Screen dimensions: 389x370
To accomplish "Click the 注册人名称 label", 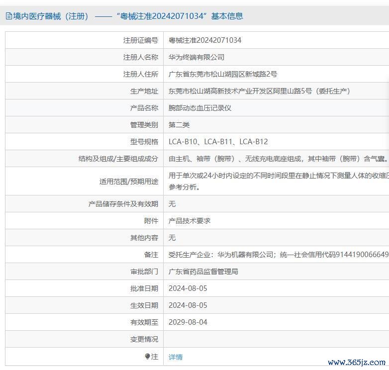I will click(140, 57).
